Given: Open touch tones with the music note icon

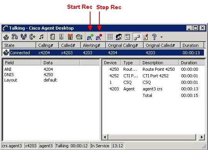Looking at the screenshot, I should pos(41,37).
